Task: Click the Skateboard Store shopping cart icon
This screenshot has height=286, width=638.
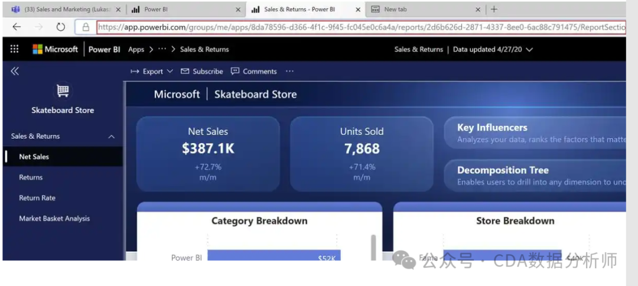Action: click(x=63, y=91)
